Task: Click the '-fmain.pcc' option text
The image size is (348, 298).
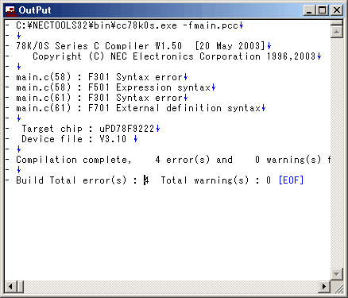Action: (x=211, y=25)
